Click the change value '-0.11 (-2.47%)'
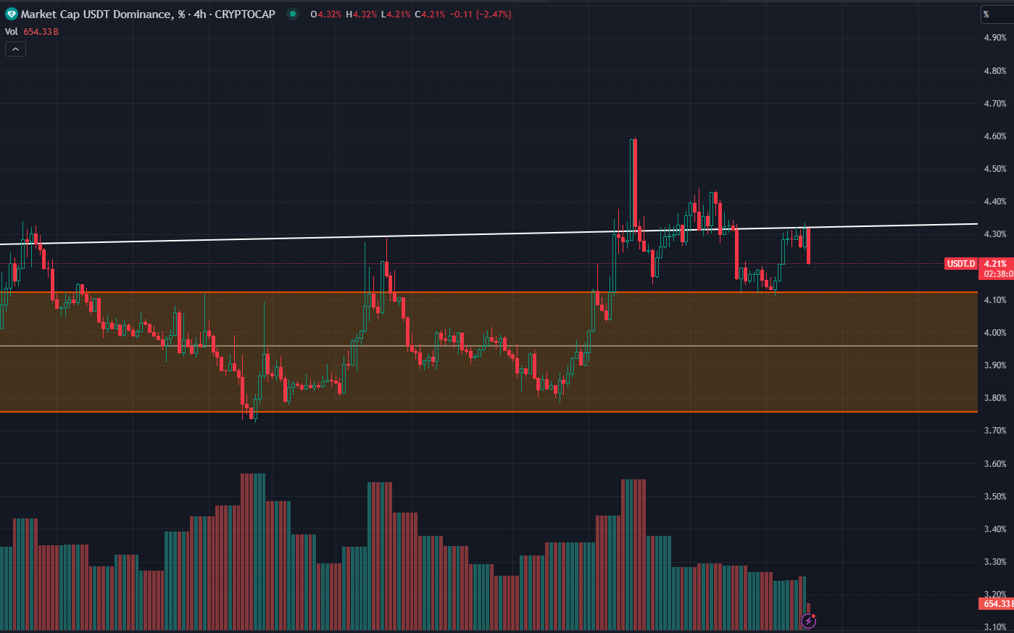This screenshot has width=1014, height=633. 481,14
